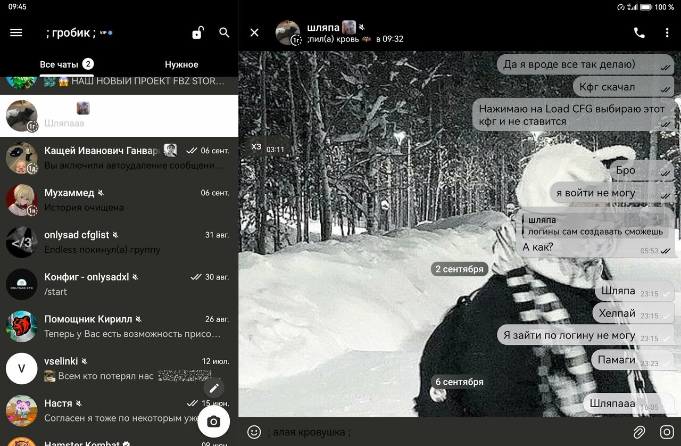This screenshot has height=446, width=681.
Task: Select message 'я войти не могу'
Action: 612,193
